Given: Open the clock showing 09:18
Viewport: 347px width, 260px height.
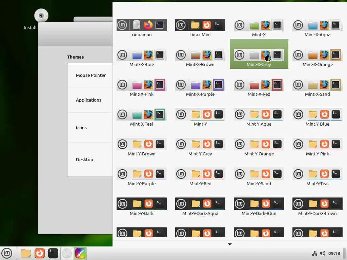Looking at the screenshot, I should [334, 253].
